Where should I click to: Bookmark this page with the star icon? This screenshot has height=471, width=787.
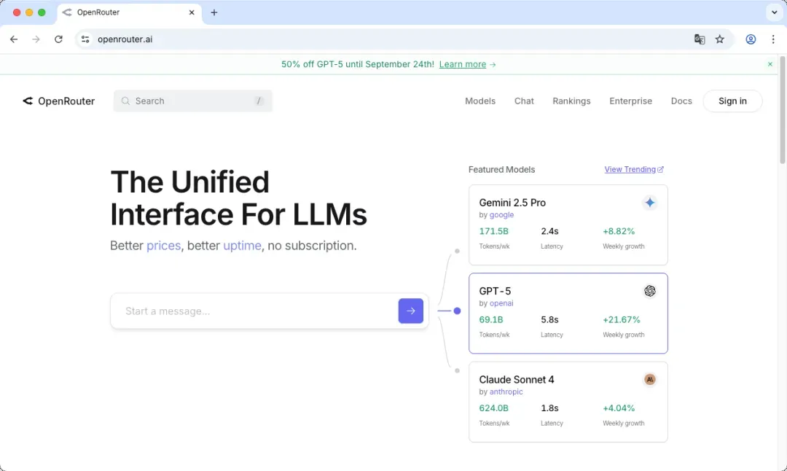pos(720,39)
